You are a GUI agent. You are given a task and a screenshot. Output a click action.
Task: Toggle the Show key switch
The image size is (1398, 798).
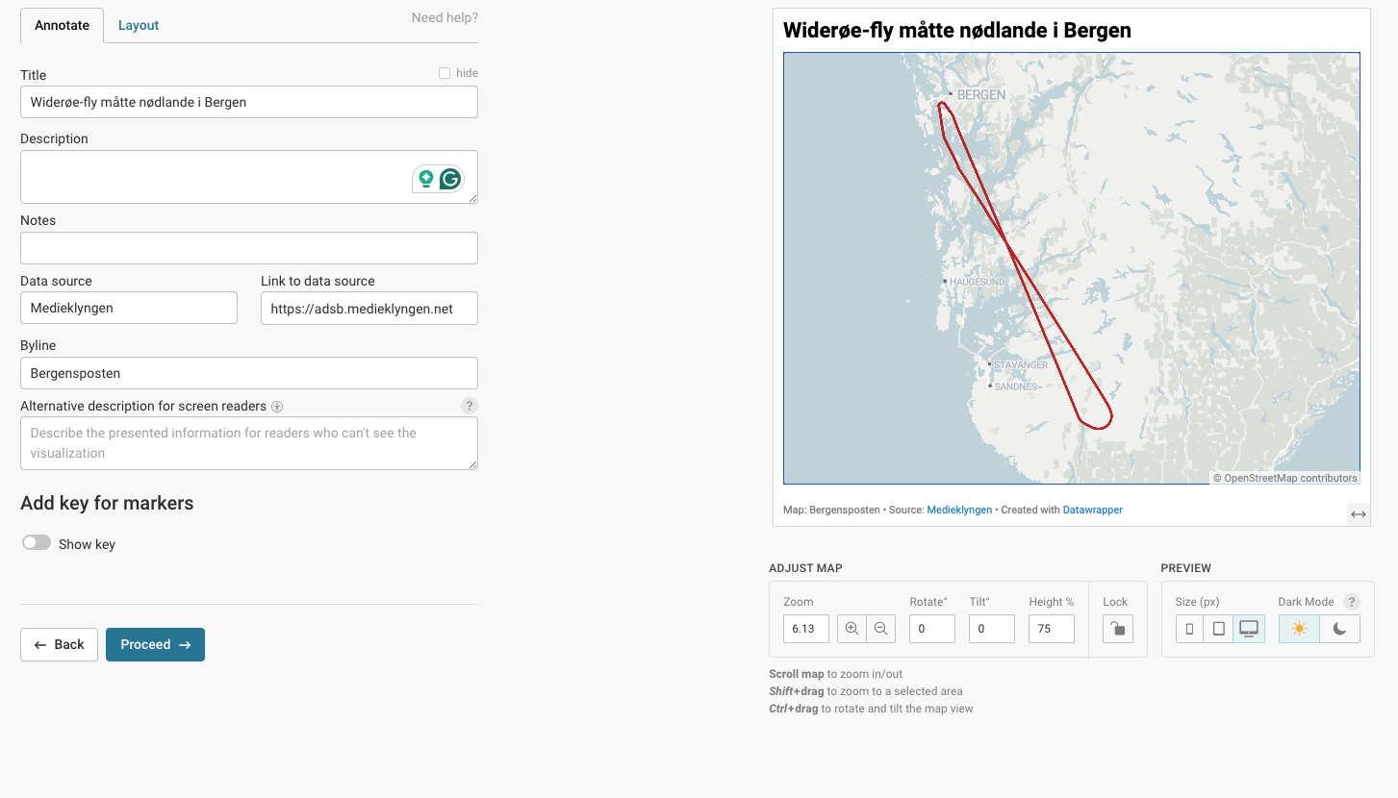[37, 543]
